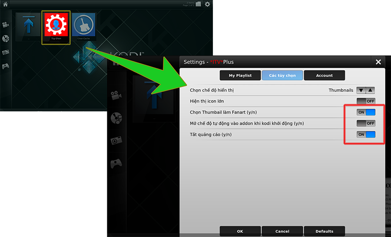This screenshot has height=237, width=391.
Task: Close the Settings ITV Plus dialog
Action: (378, 62)
